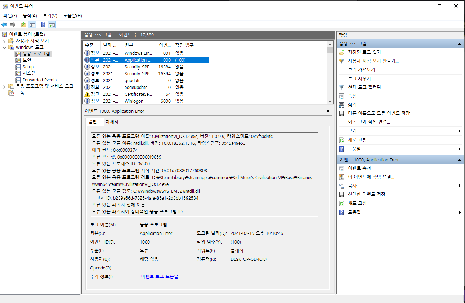Open 속성 properties icon in action pane
This screenshot has height=303, width=465.
coord(341,96)
